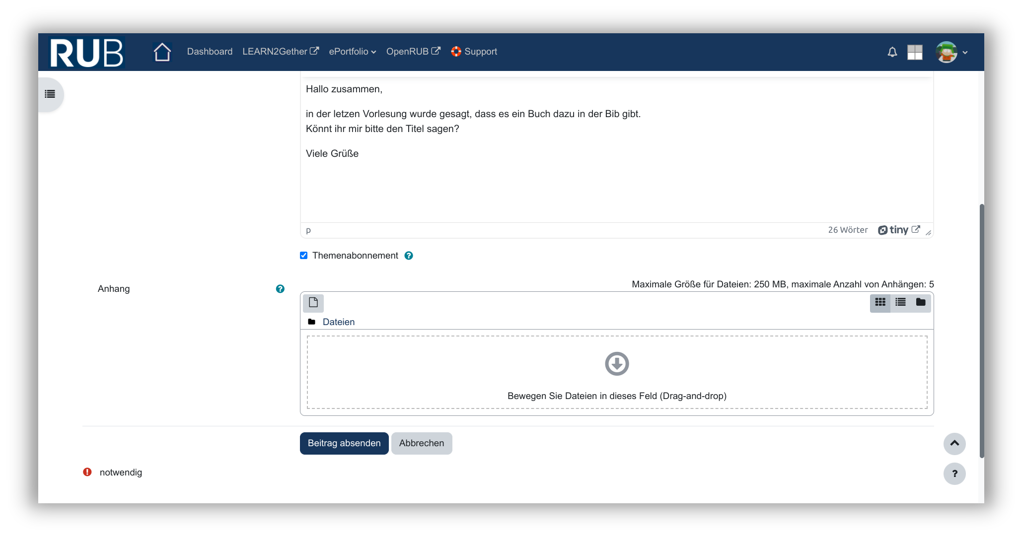This screenshot has width=1022, height=539.
Task: Click the Abbrechen button
Action: click(422, 443)
